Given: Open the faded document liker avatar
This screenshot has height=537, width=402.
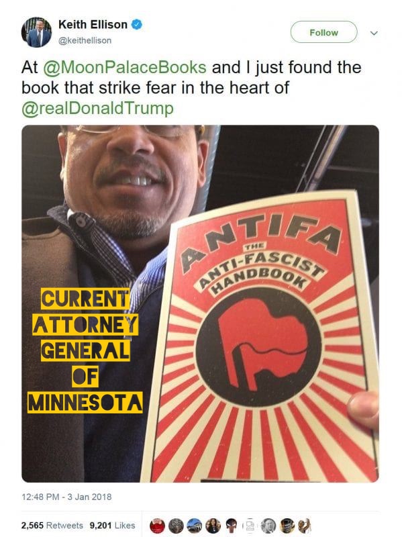Looking at the screenshot, I should point(250,526).
